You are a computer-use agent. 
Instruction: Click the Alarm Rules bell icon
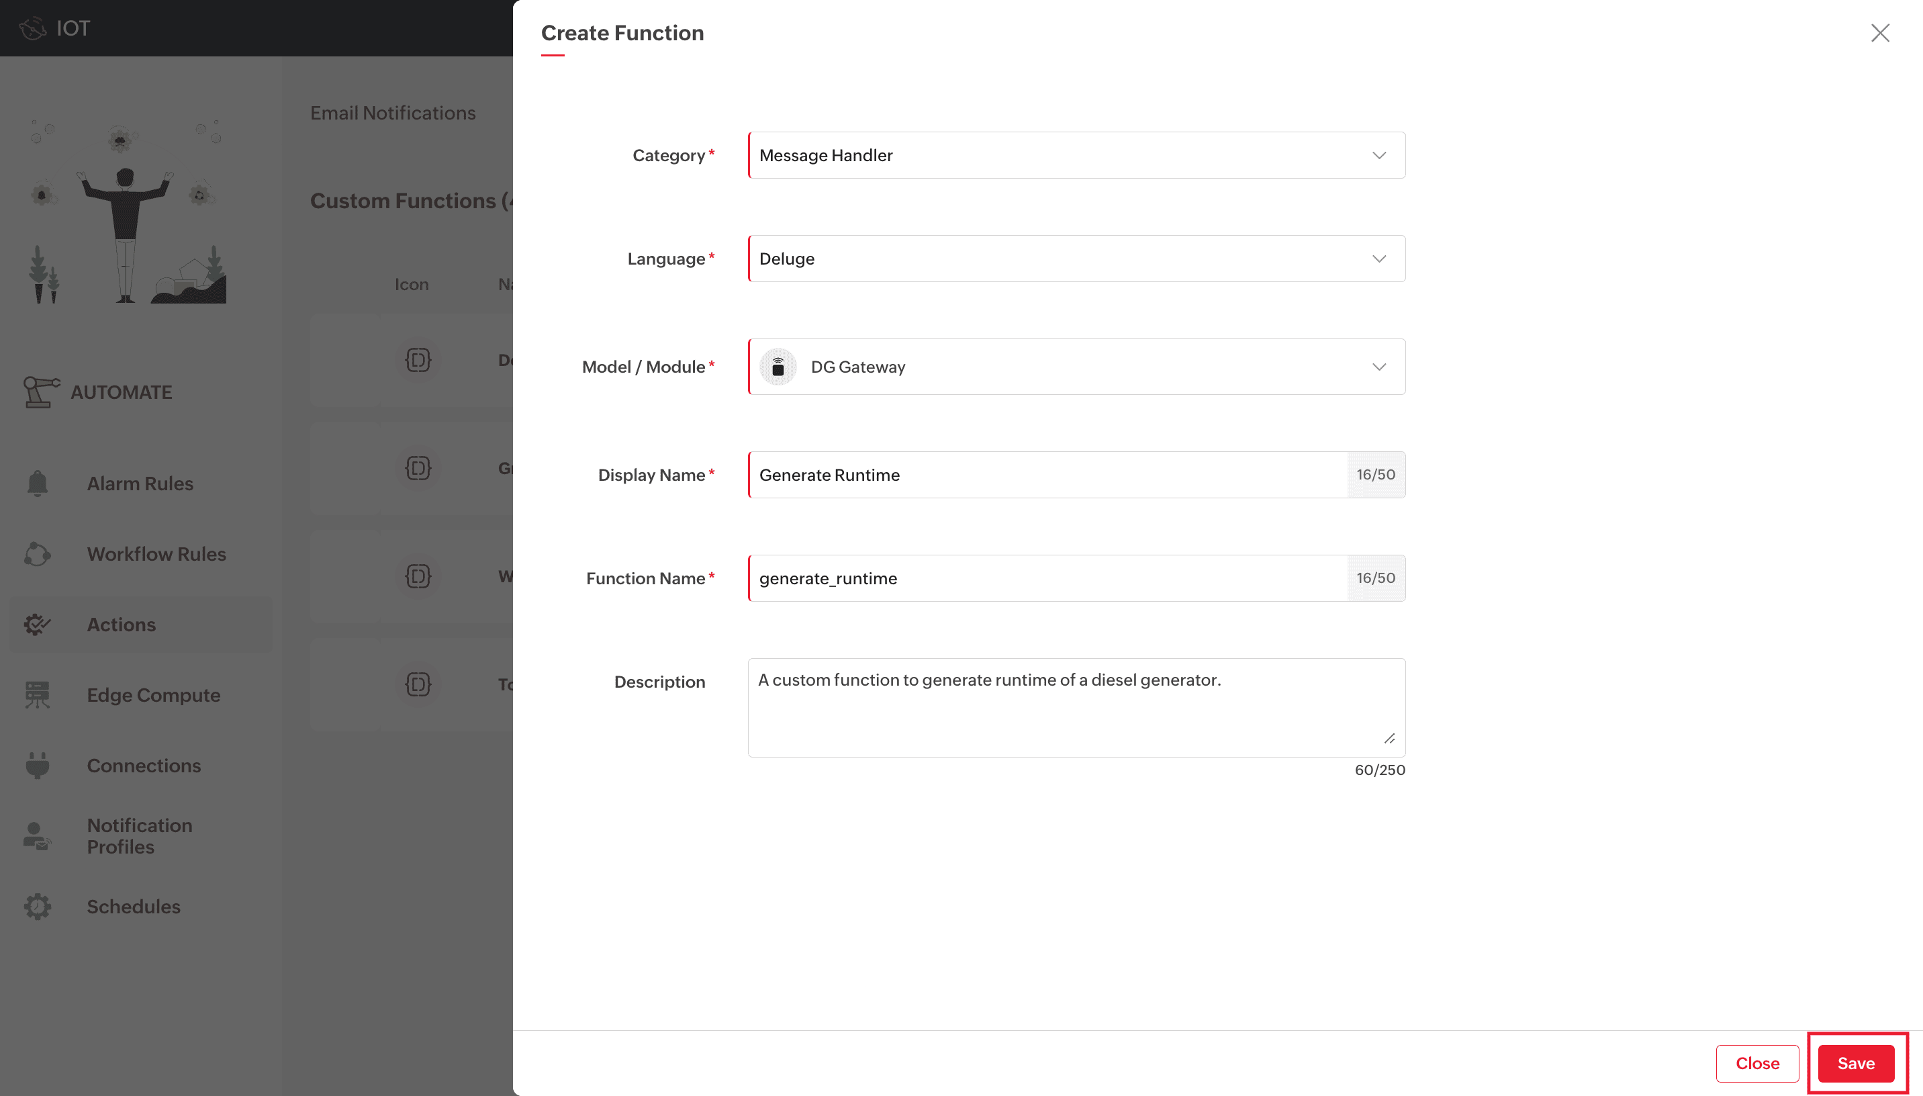37,484
